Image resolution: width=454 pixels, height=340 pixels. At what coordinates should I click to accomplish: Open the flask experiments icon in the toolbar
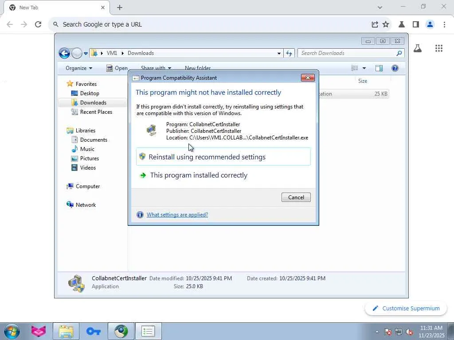(x=402, y=24)
